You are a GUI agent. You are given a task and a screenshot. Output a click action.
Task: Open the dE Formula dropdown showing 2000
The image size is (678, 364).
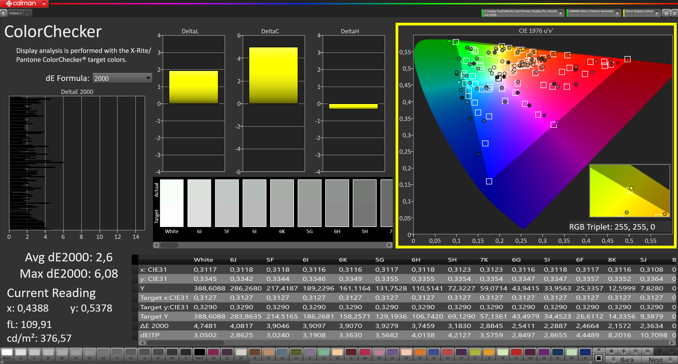122,78
